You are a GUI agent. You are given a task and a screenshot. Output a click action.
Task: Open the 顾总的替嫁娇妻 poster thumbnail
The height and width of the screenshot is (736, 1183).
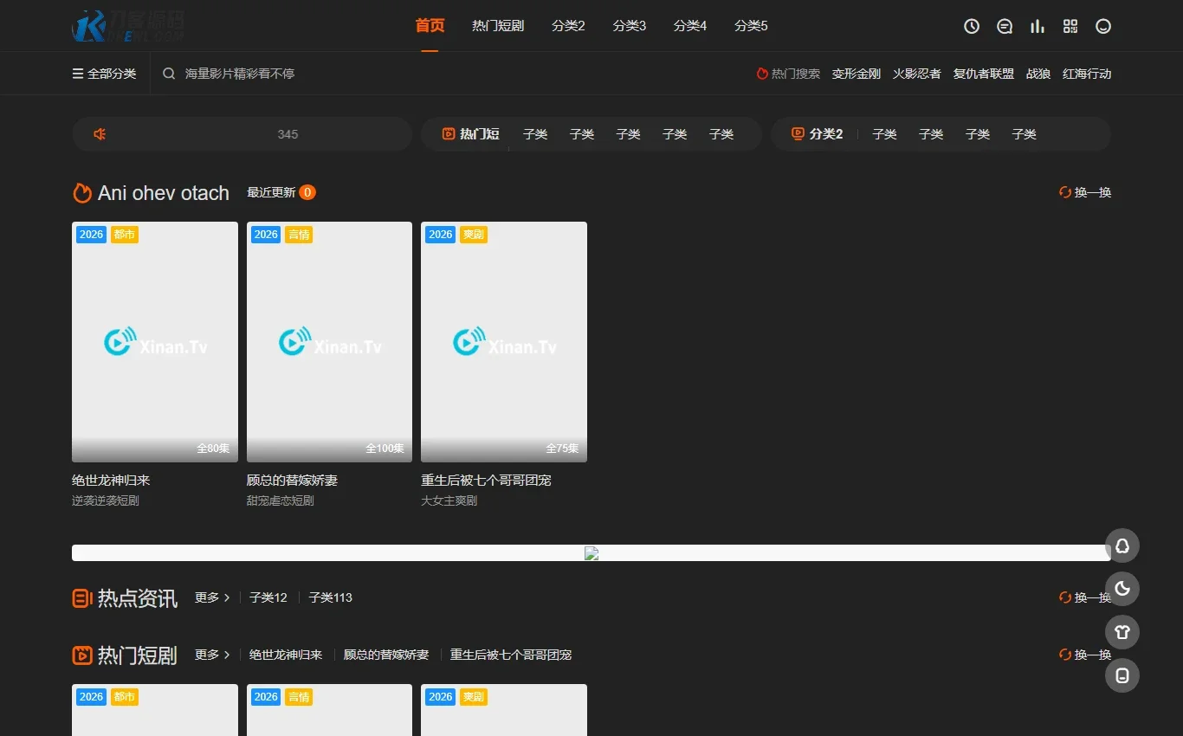click(329, 342)
